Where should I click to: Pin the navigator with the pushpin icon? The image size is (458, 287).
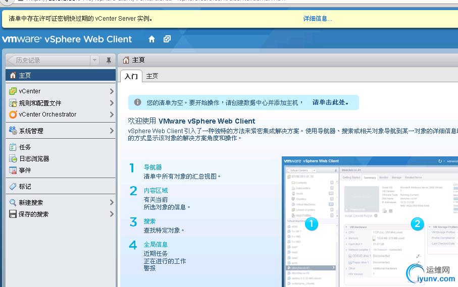click(109, 61)
